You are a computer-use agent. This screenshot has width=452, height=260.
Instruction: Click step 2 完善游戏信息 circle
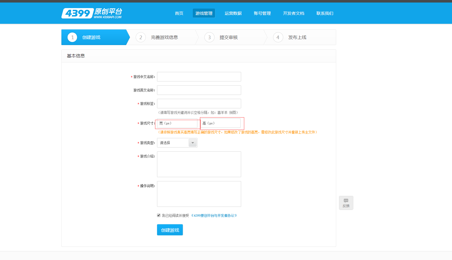(141, 37)
